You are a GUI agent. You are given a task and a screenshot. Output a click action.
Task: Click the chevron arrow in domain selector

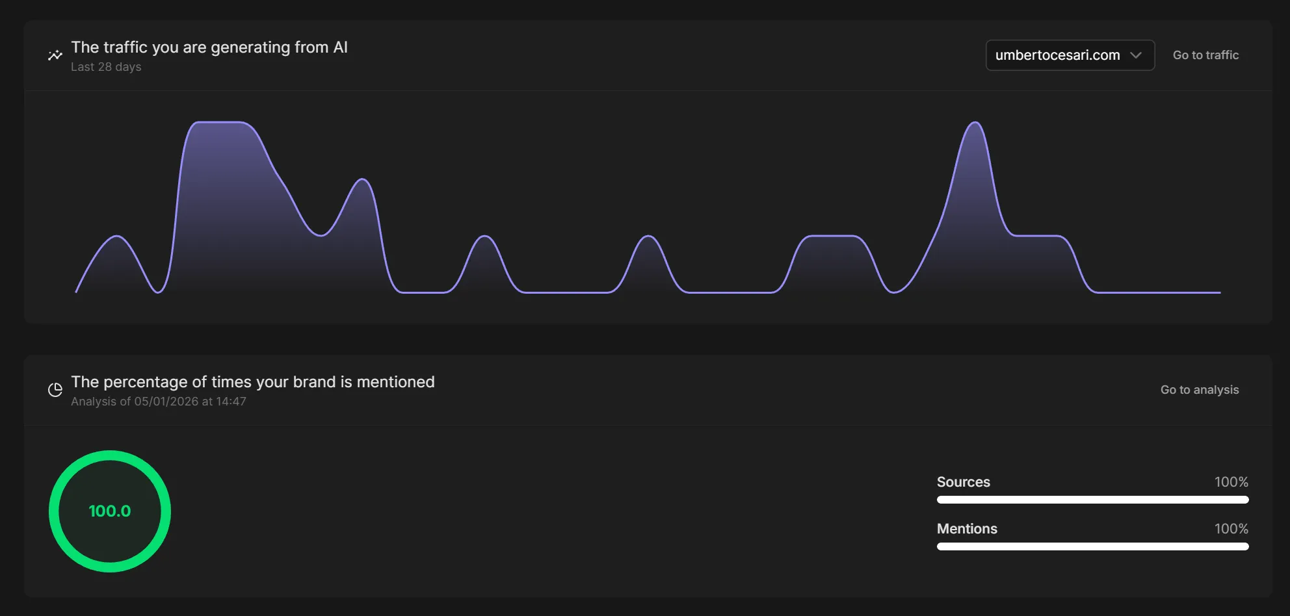(1136, 55)
